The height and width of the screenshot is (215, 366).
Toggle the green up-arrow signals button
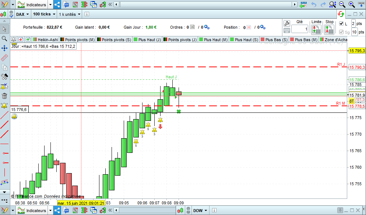coord(28,39)
